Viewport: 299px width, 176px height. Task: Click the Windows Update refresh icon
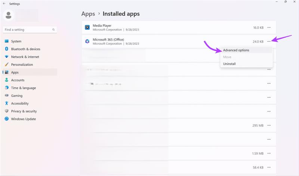click(7, 119)
